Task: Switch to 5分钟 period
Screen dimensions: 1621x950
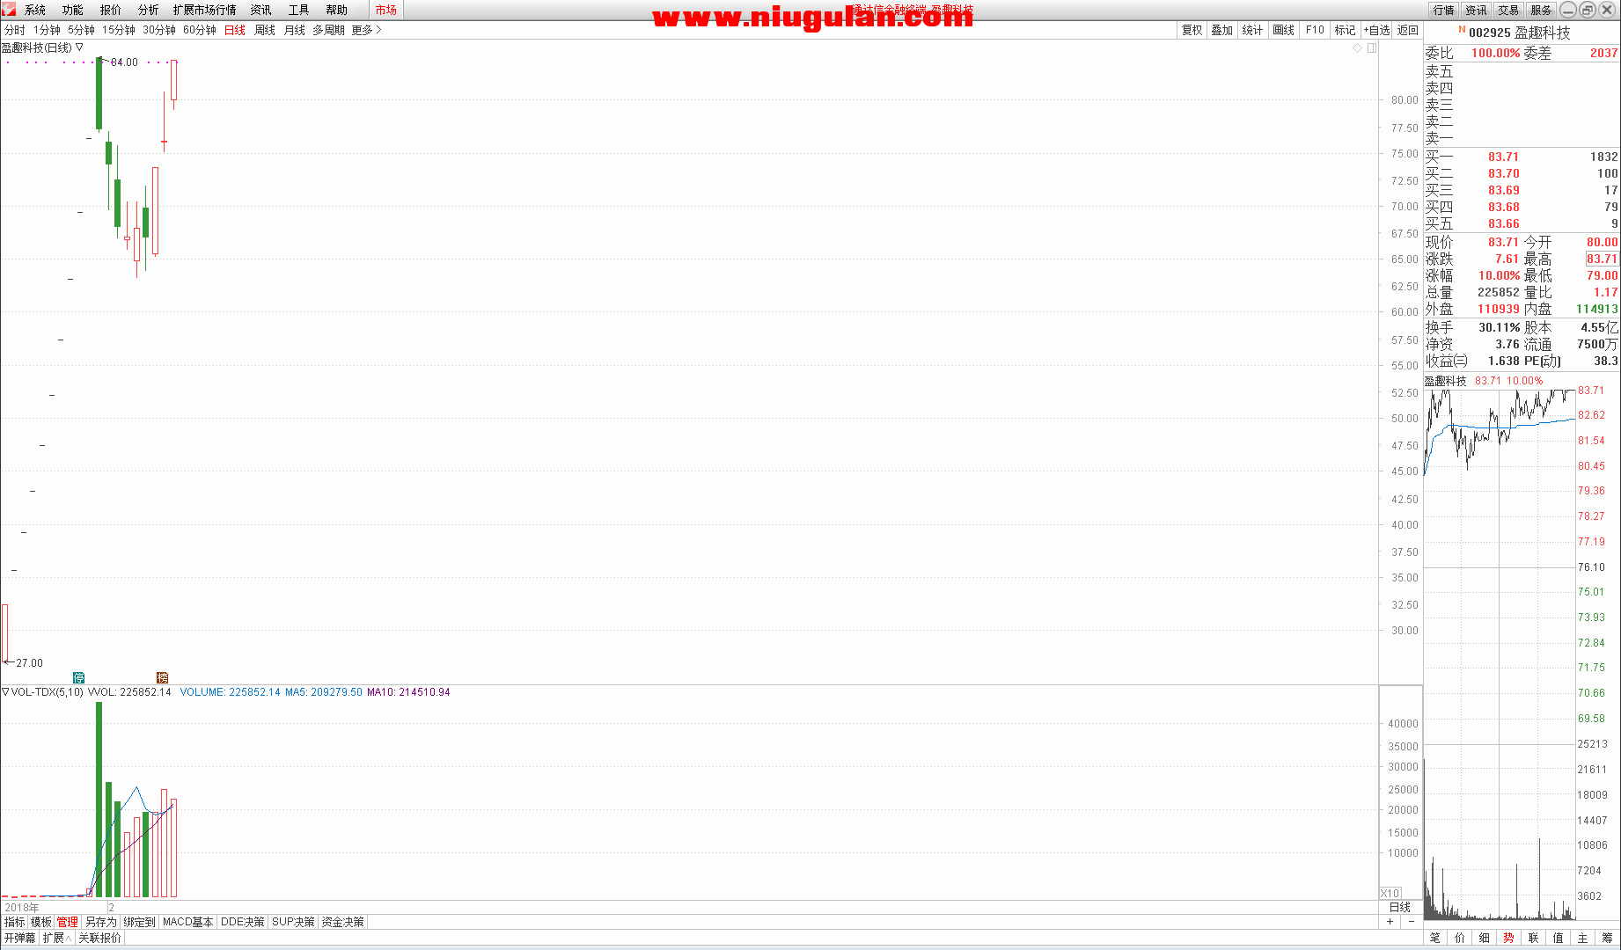Action: point(82,30)
